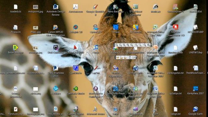Launch Microsoft Office Excel 2007
208x117 pixels.
point(156,27)
